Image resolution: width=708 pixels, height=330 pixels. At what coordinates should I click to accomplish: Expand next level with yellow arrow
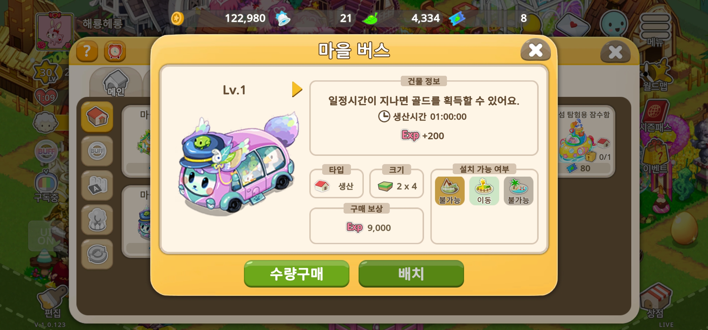point(297,89)
